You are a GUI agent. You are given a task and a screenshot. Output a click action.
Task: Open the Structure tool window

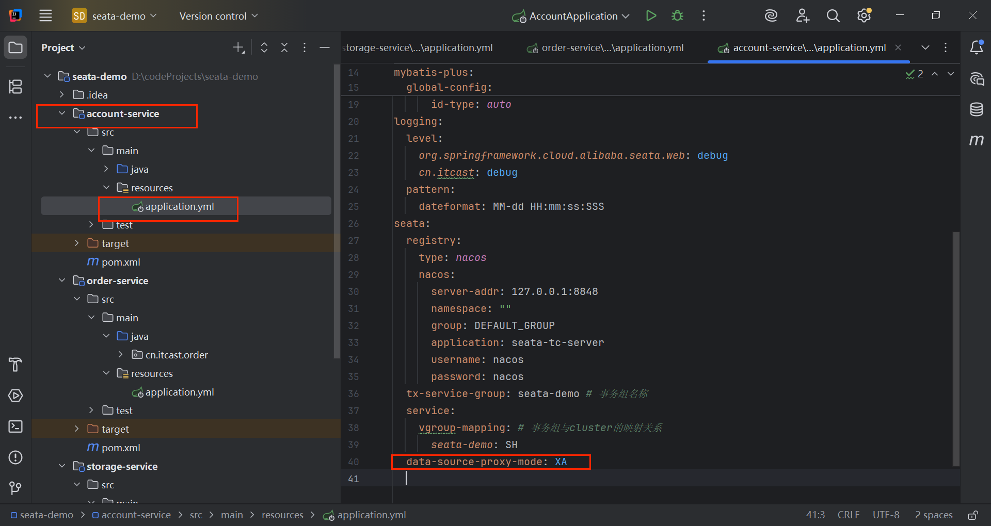tap(15, 86)
